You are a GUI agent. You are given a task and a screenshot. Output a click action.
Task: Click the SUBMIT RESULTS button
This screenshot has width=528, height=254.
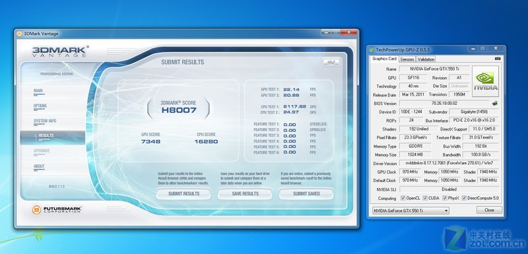[183, 194]
